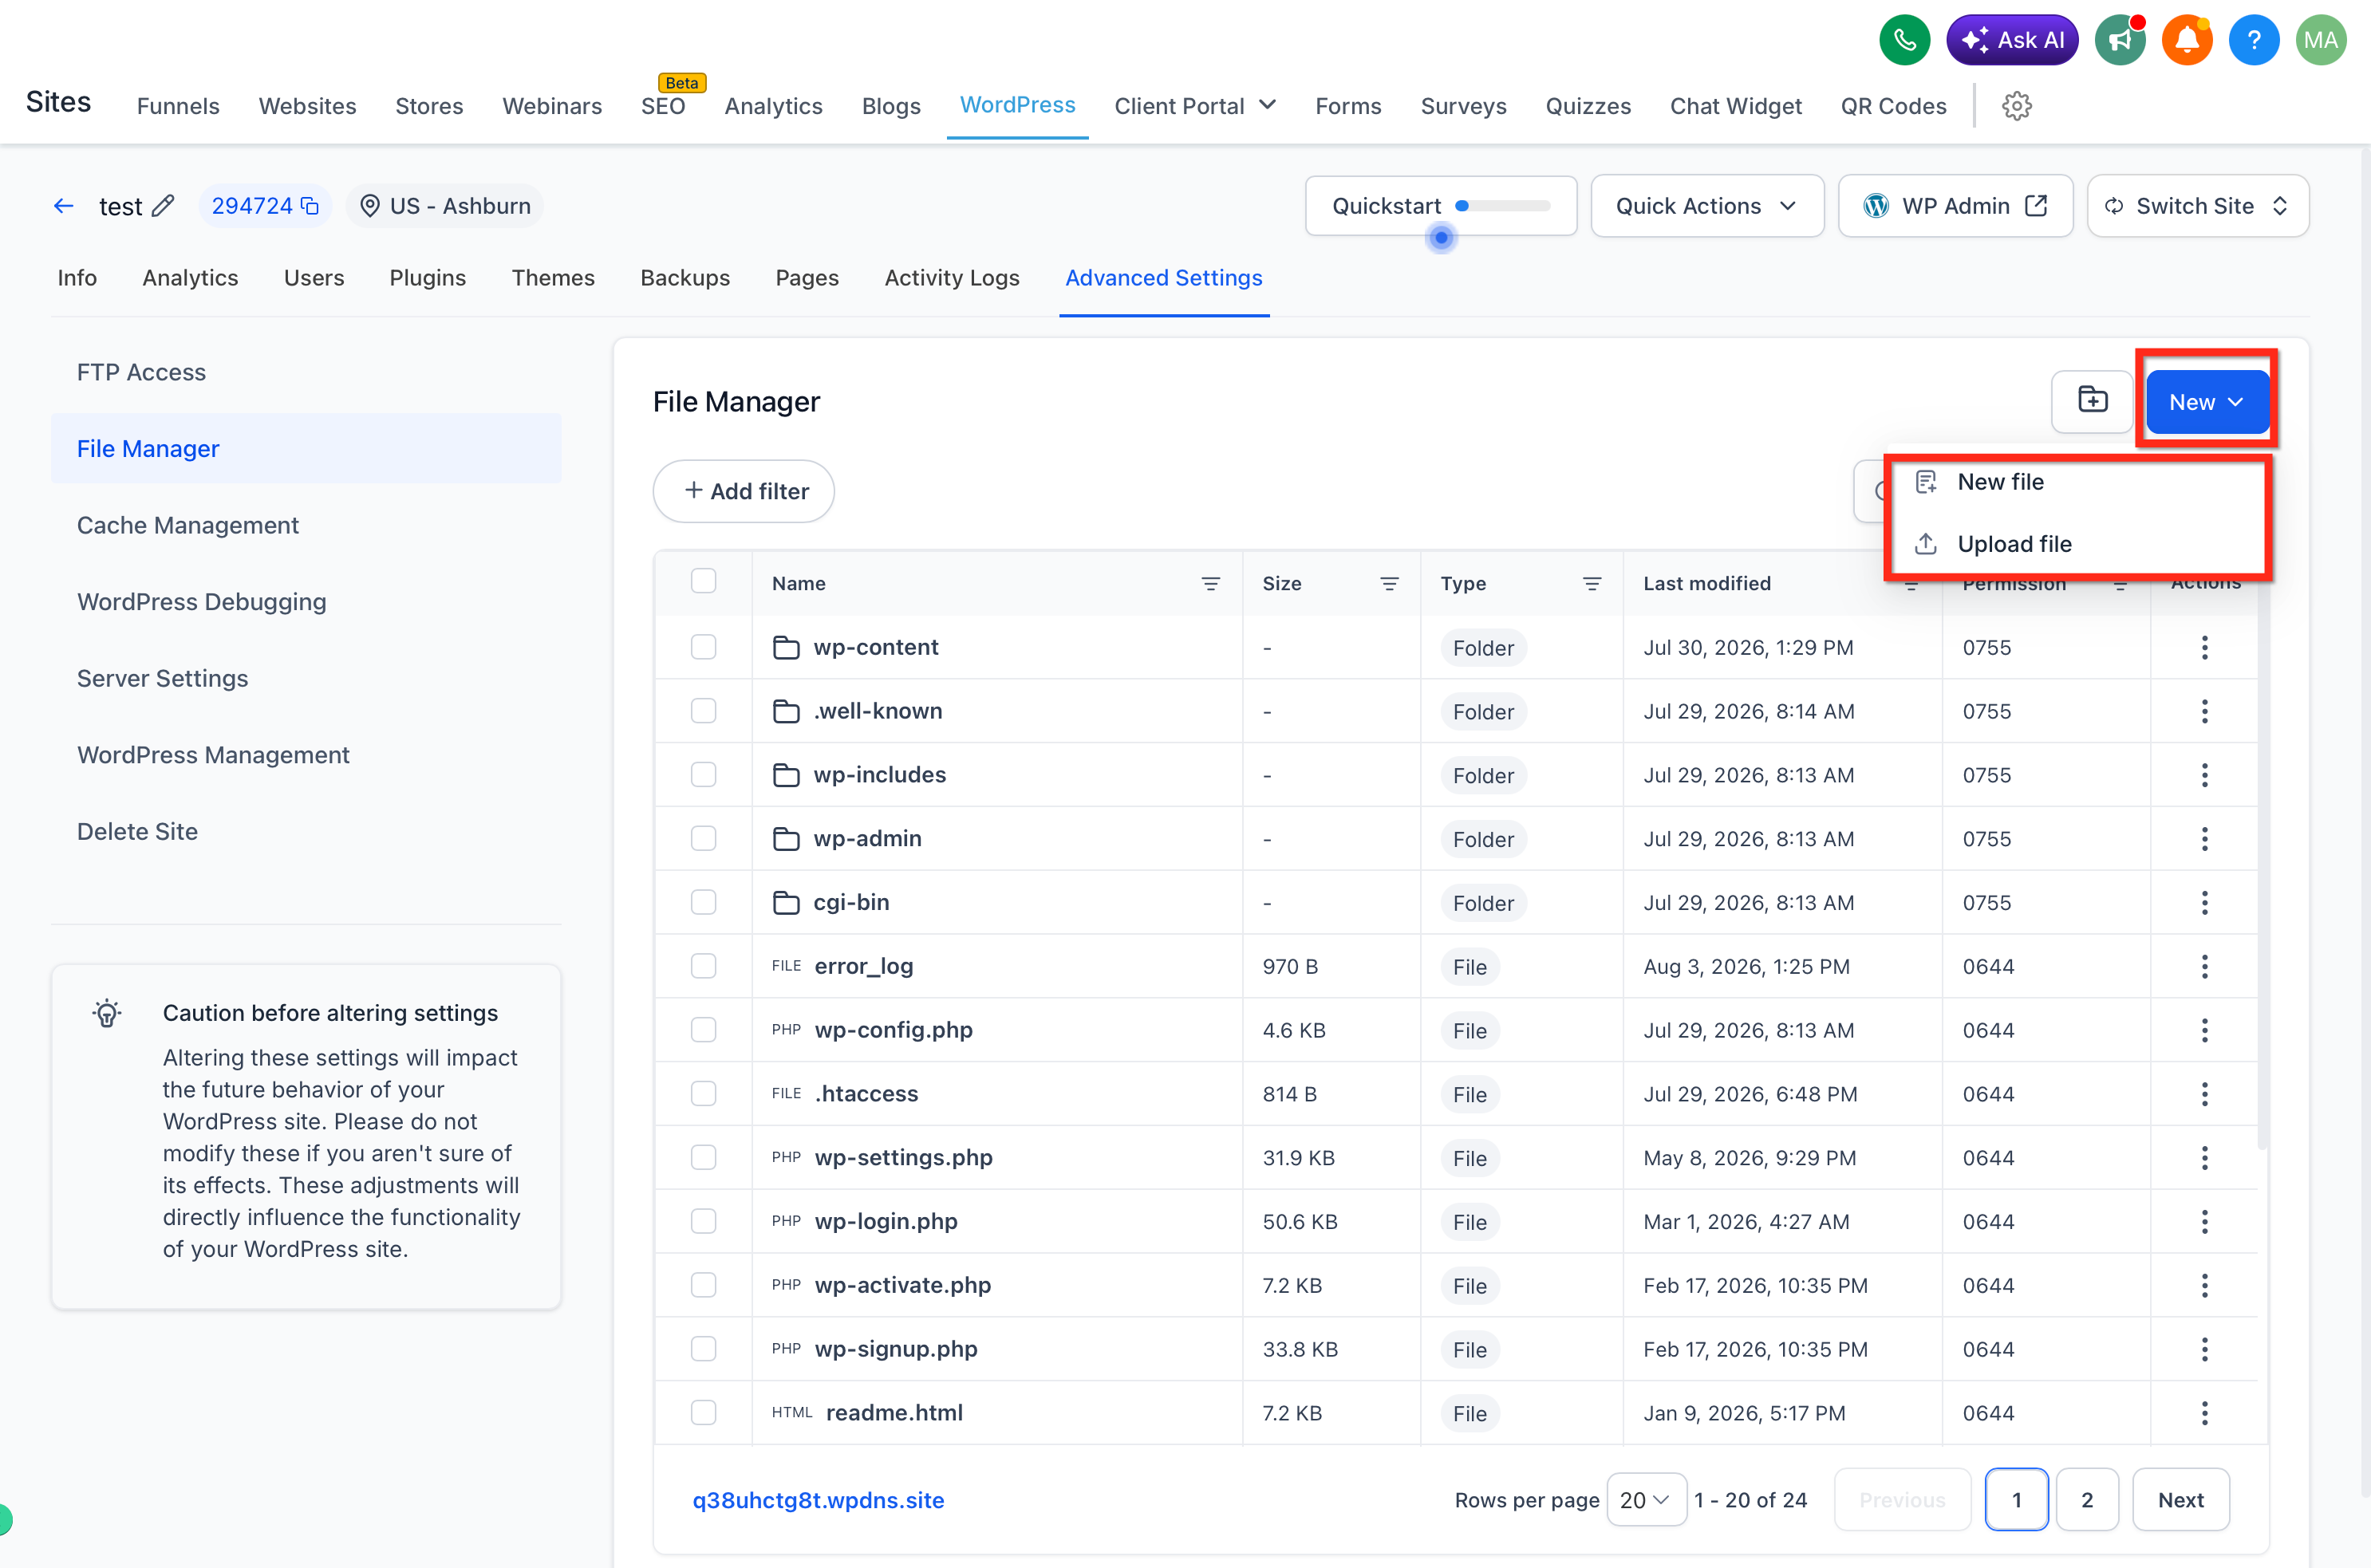Open the orange notifications bell
Viewport: 2371px width, 1568px height.
(2187, 40)
